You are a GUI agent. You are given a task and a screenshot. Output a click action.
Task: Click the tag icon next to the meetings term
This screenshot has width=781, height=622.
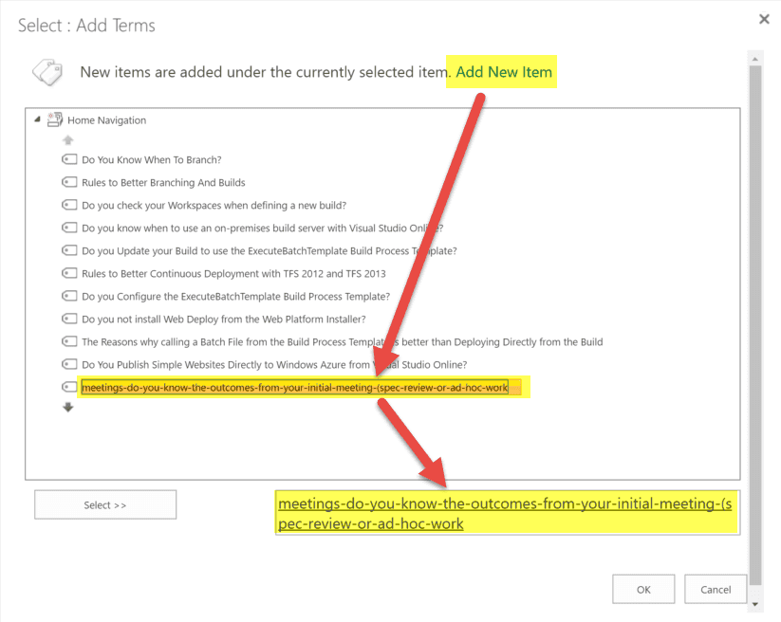tap(69, 387)
